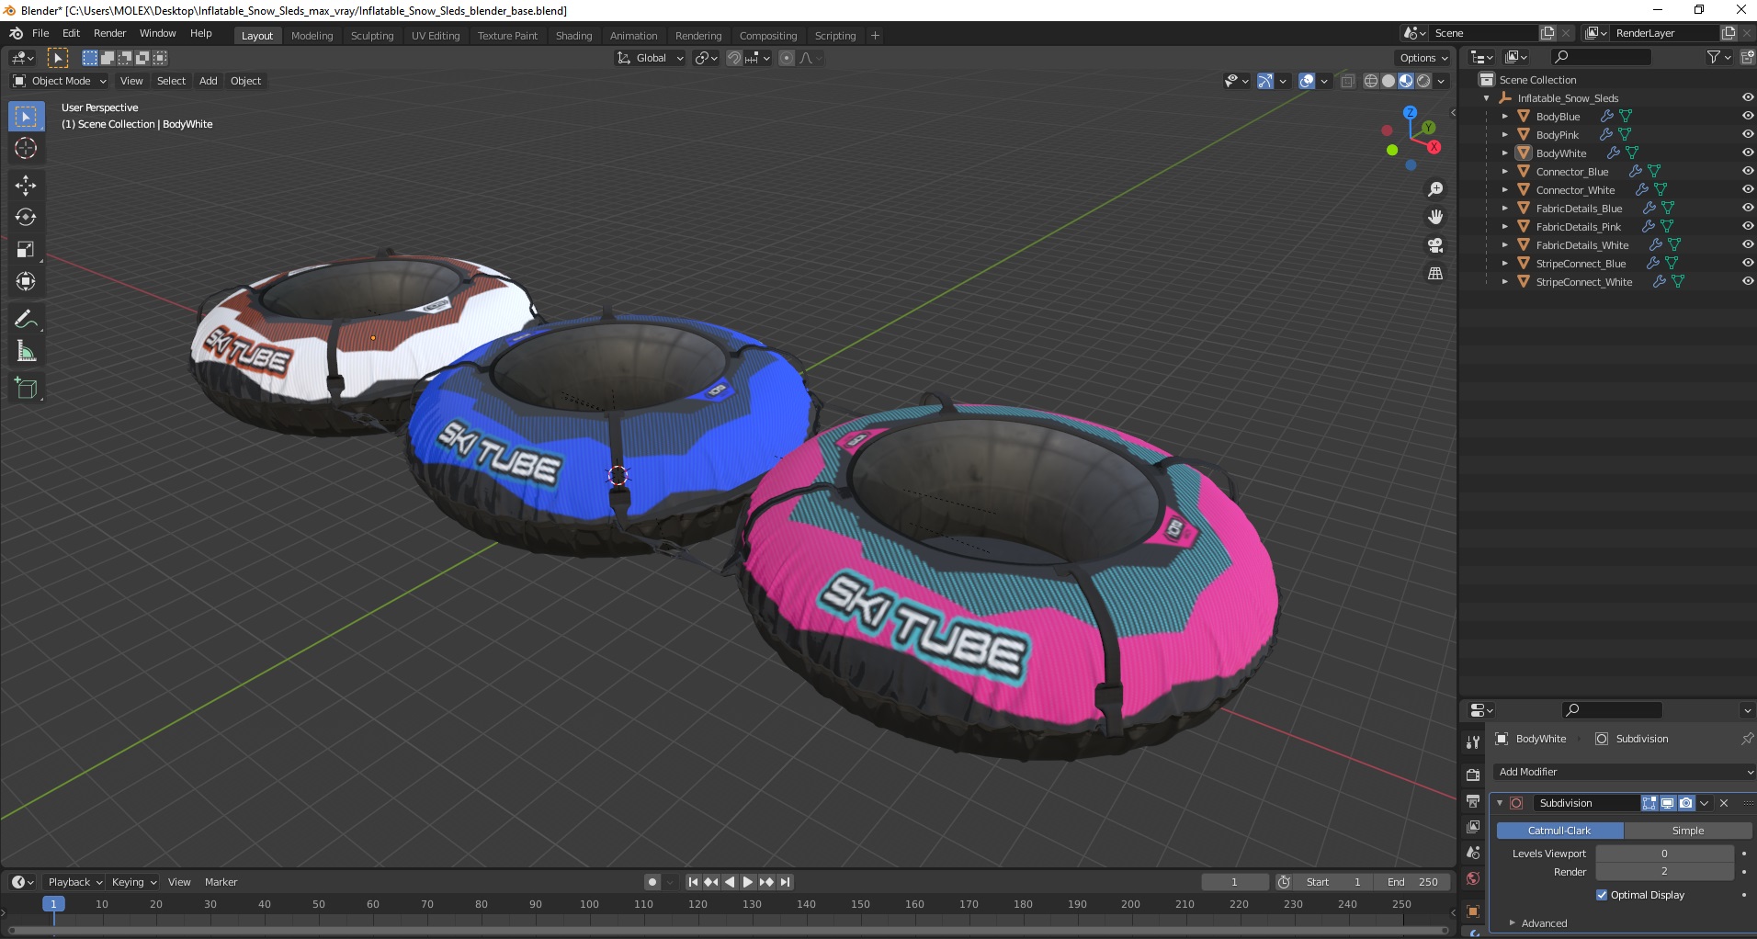
Task: Select the Add Cube tool
Action: (x=26, y=389)
